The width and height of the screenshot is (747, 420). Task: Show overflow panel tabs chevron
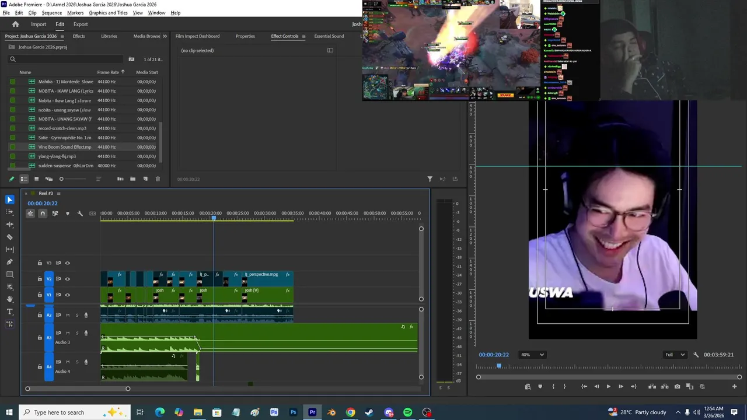(165, 36)
